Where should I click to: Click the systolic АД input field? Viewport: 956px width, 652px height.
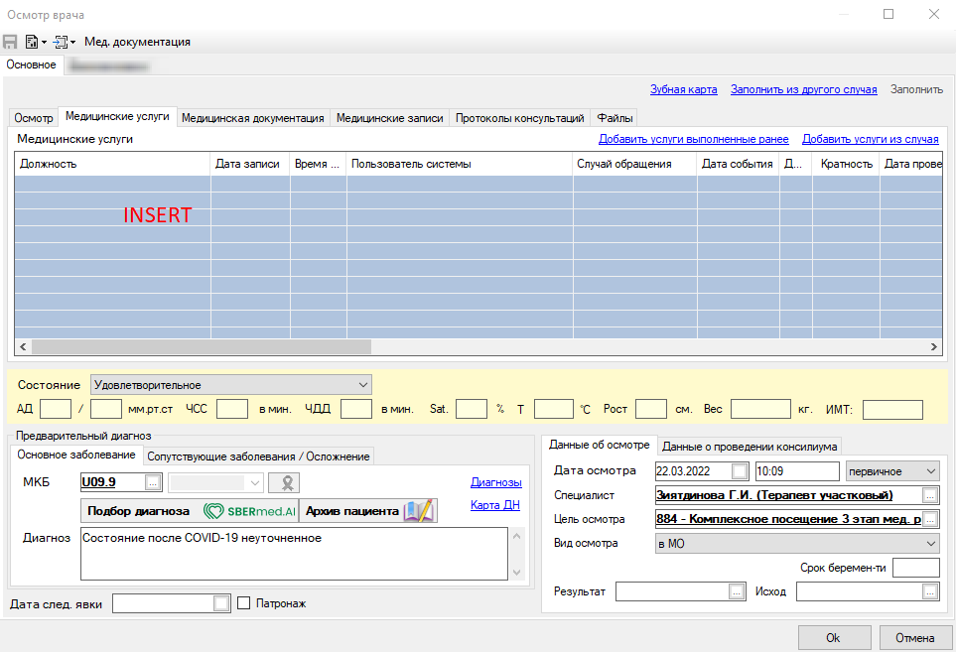[x=56, y=409]
